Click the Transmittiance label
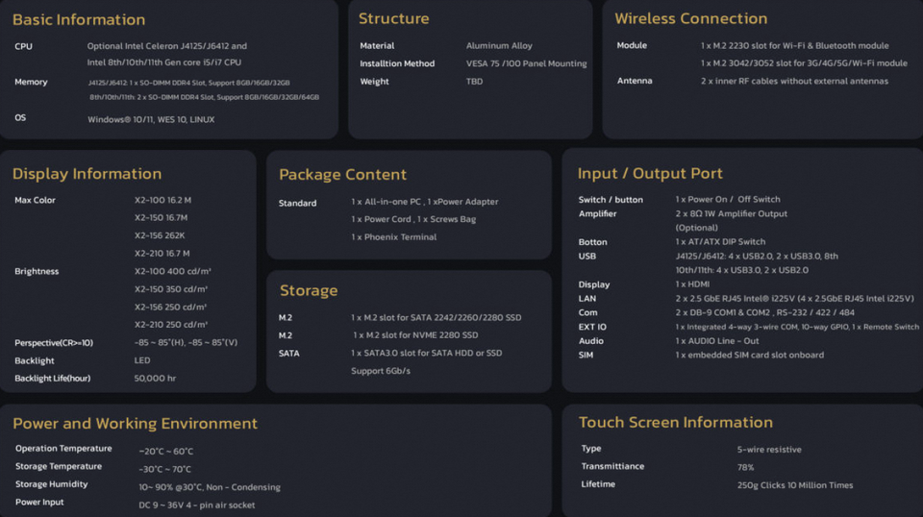The image size is (923, 517). pos(612,467)
